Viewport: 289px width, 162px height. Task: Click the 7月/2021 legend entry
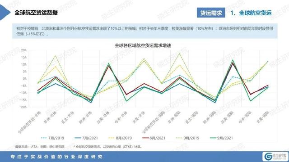tap(86, 138)
